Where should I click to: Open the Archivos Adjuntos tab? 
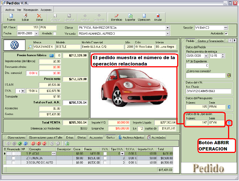pyautogui.click(x=131, y=137)
